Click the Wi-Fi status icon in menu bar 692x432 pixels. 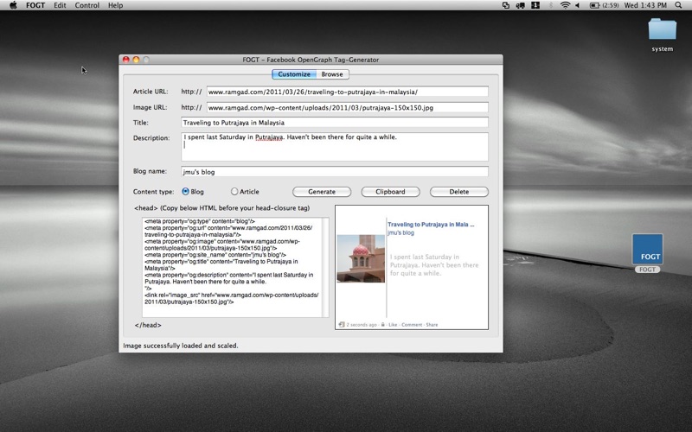(x=565, y=5)
